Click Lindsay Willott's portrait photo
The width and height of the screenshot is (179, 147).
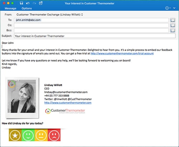pyautogui.click(x=22, y=96)
